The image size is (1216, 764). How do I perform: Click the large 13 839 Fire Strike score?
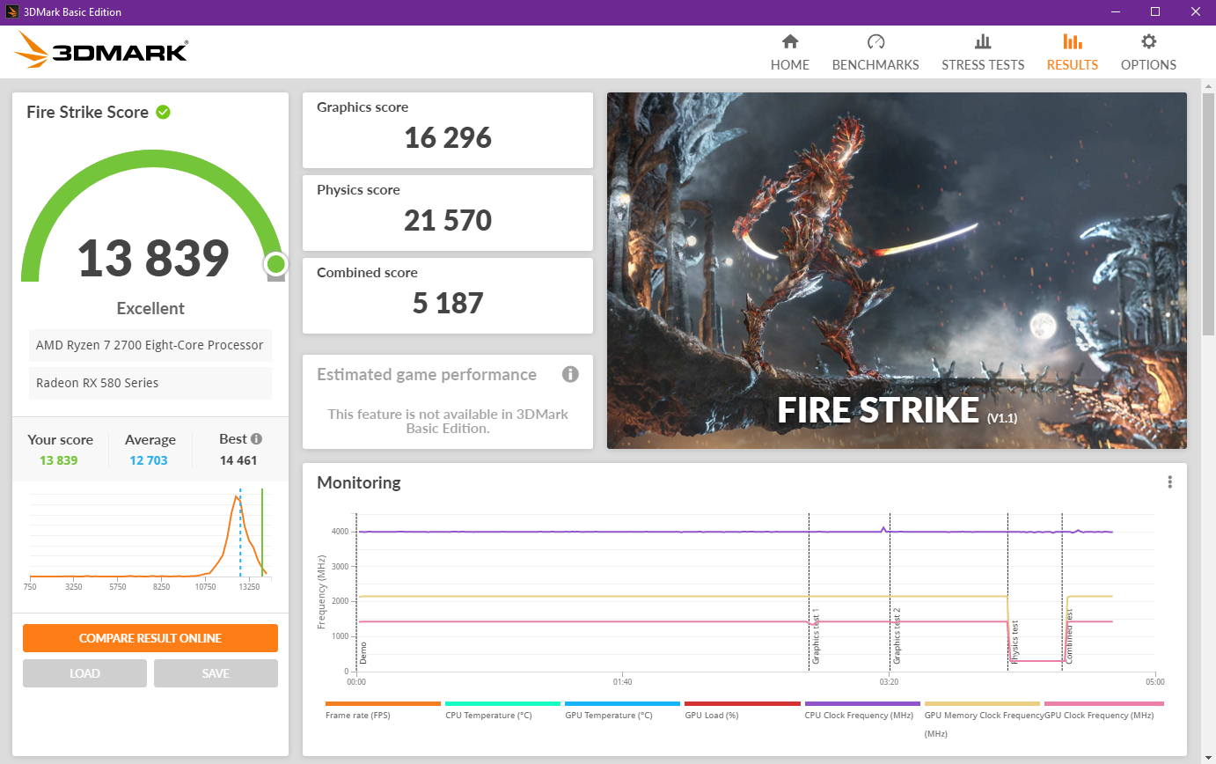[153, 258]
